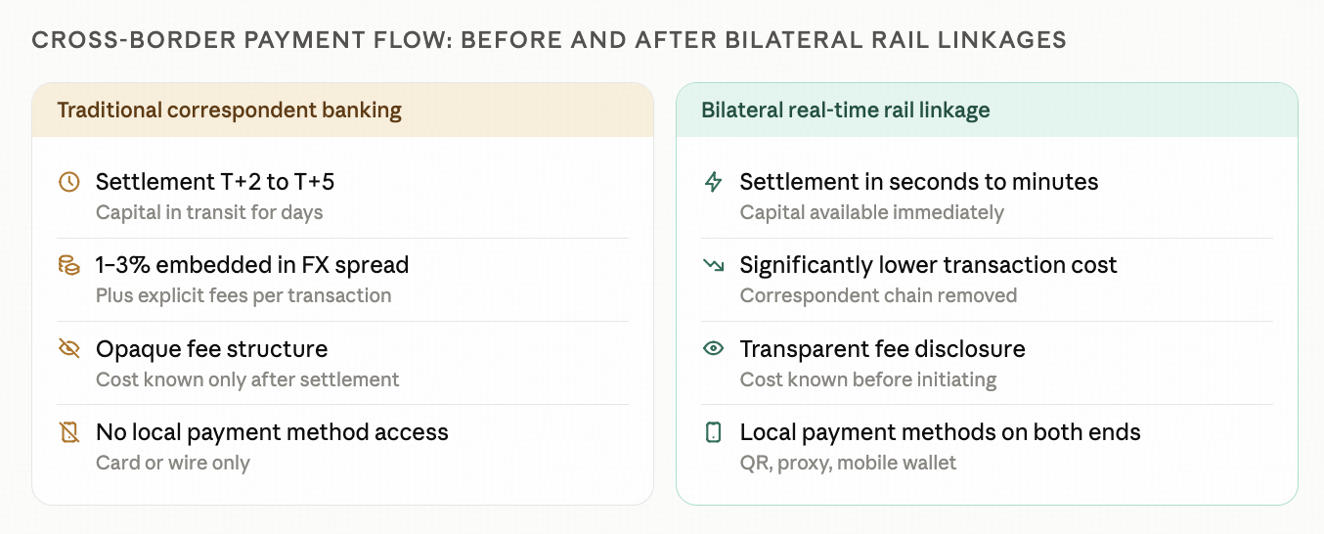Click the No local payment method access heading
Viewport: 1324px width, 534px height.
[x=272, y=432]
